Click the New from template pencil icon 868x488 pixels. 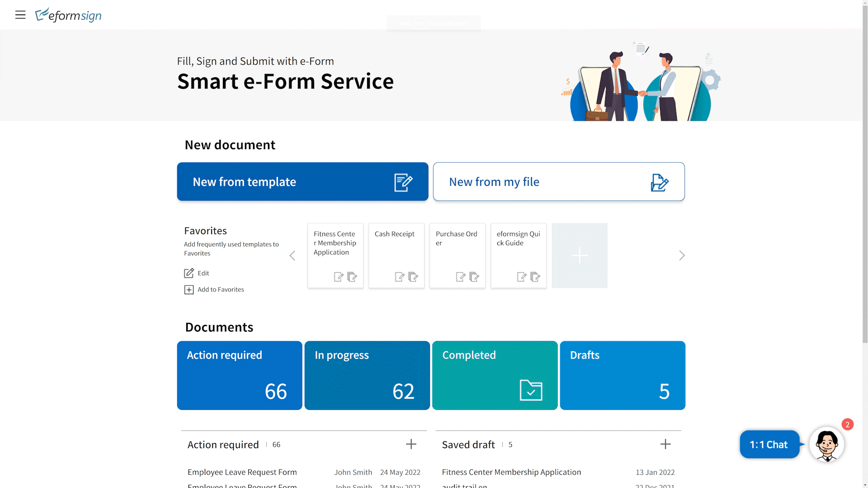pyautogui.click(x=403, y=182)
